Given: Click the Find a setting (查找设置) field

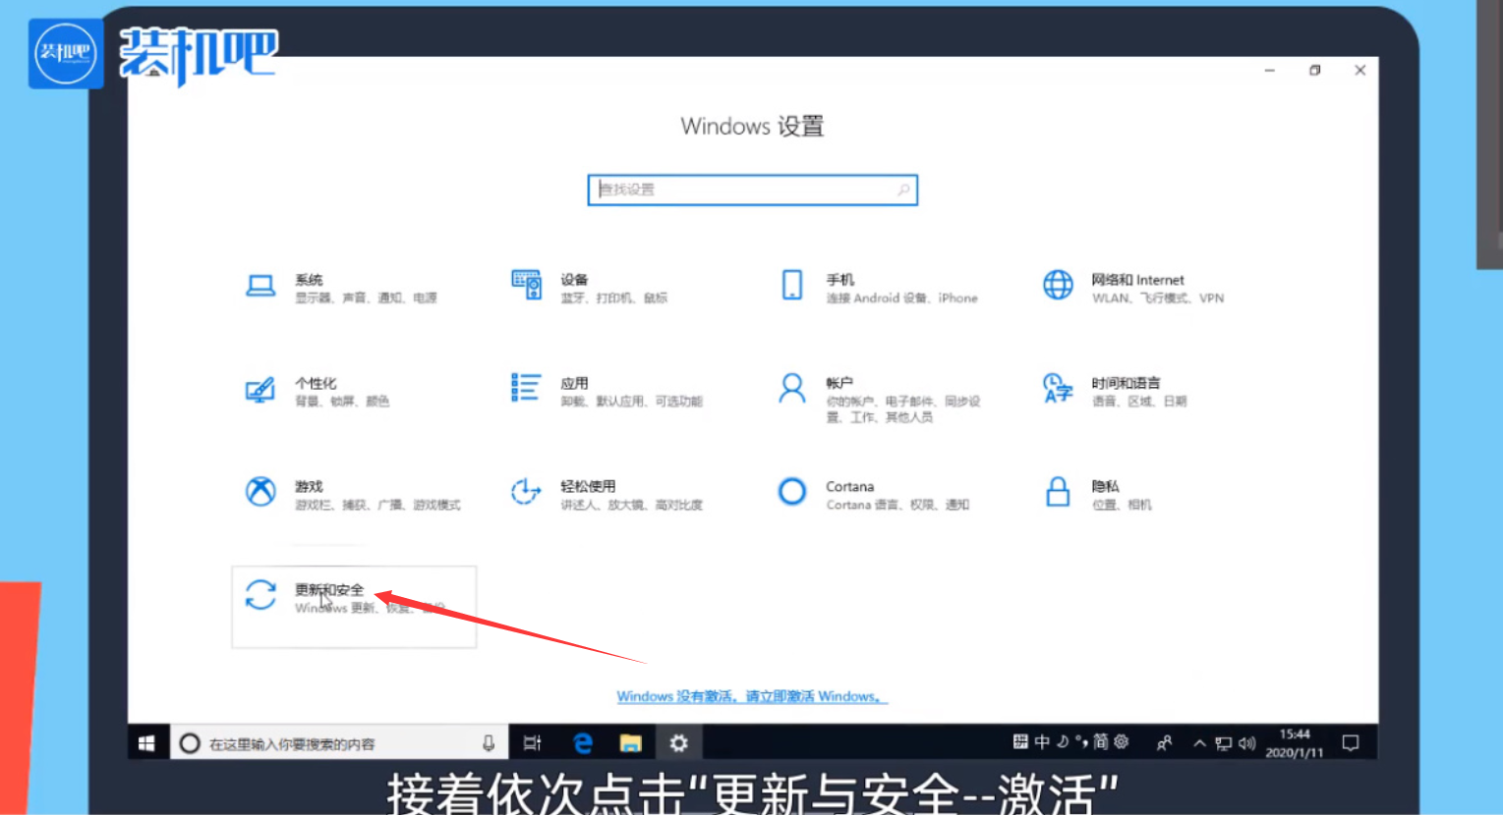Looking at the screenshot, I should pos(752,190).
